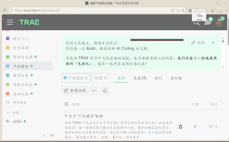This screenshot has width=229, height=142.
Task: Open the 技巧分享 category
Action: (21, 75)
